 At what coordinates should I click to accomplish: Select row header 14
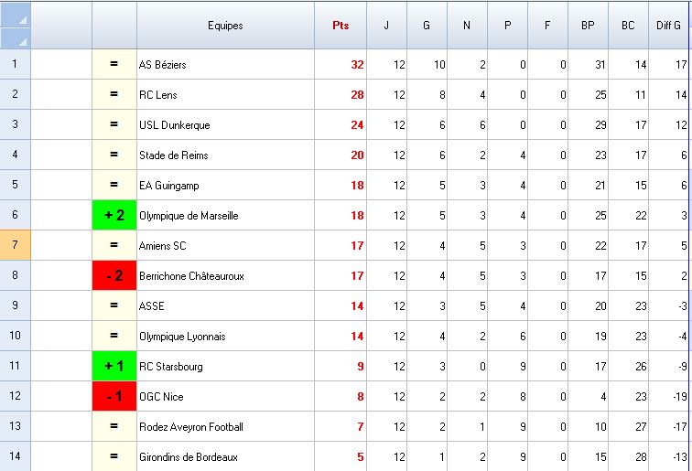pos(16,457)
